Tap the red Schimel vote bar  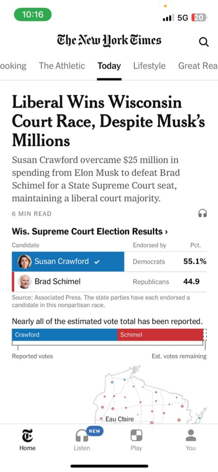160,335
